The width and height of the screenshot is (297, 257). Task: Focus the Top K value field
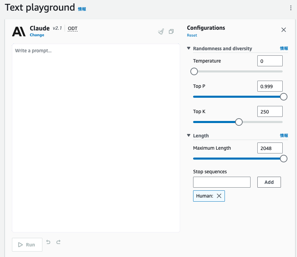[270, 111]
